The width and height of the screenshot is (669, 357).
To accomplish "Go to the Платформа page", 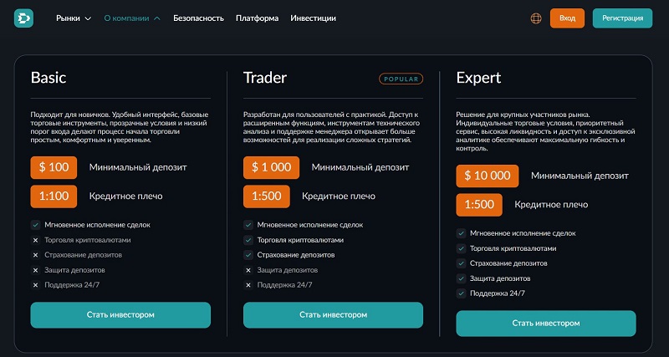I will point(258,18).
